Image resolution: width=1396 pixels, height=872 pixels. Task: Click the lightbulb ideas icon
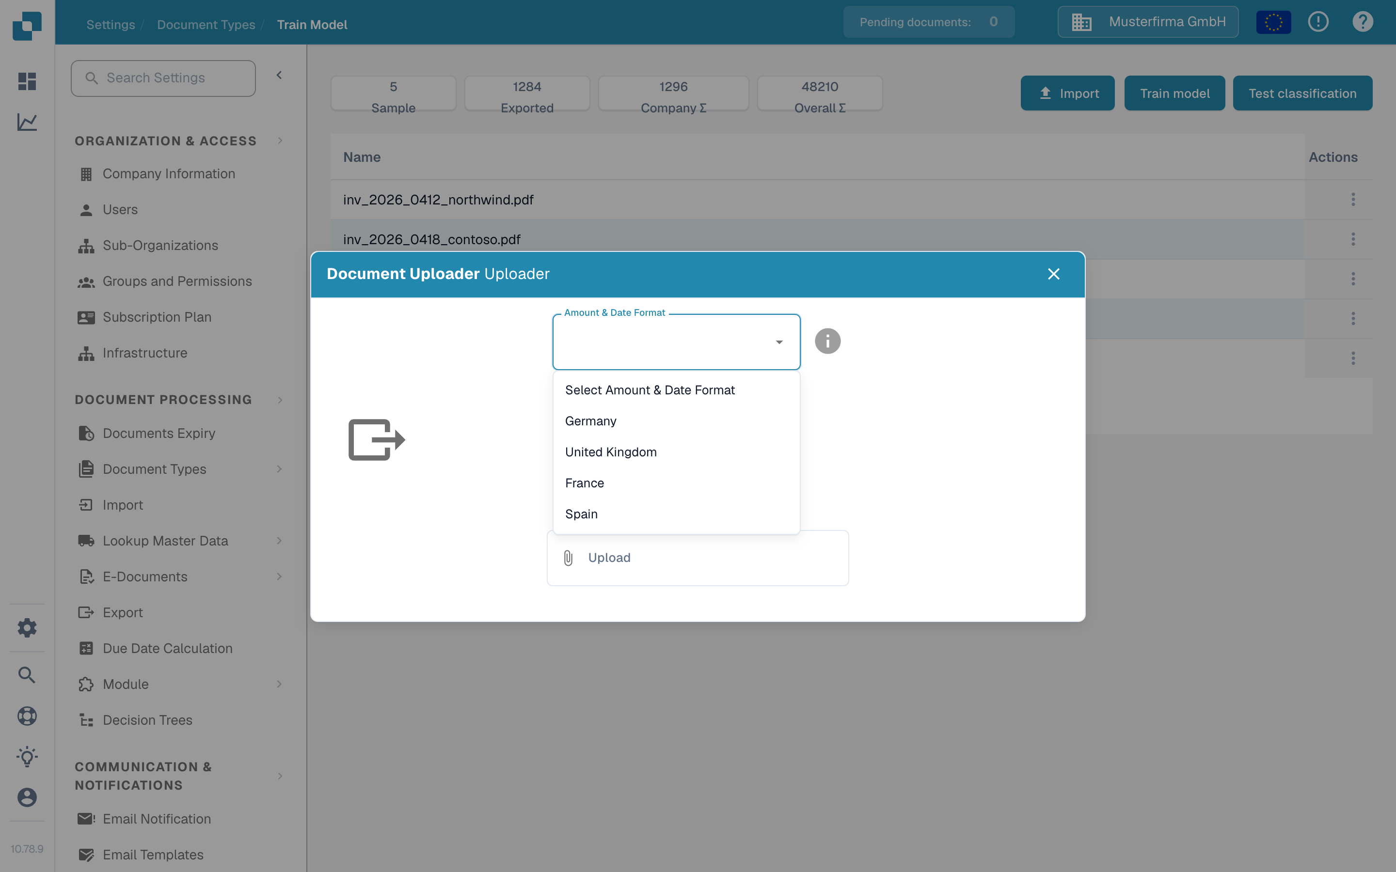[27, 756]
